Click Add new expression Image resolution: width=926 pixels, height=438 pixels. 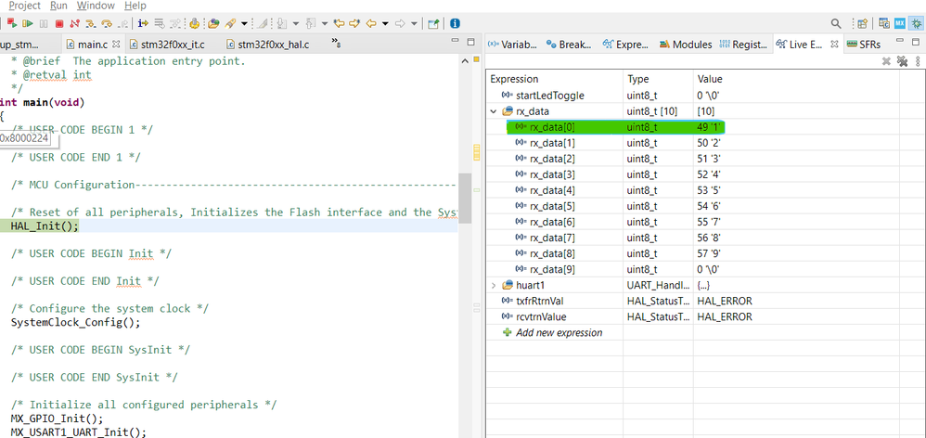click(559, 332)
